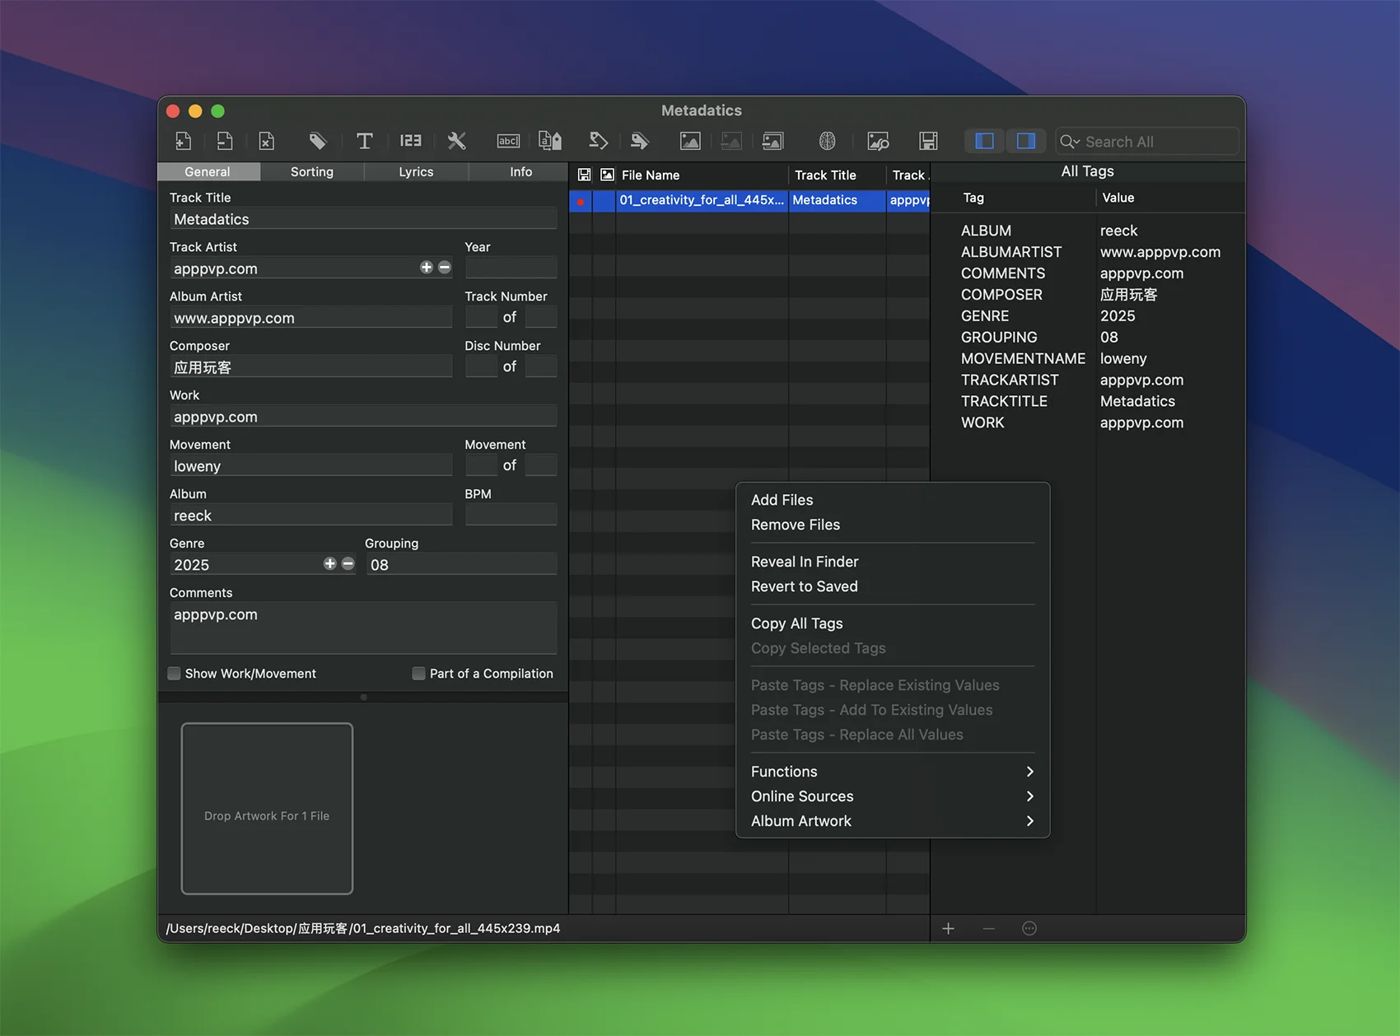Expand the Functions submenu
The width and height of the screenshot is (1400, 1036).
(893, 772)
